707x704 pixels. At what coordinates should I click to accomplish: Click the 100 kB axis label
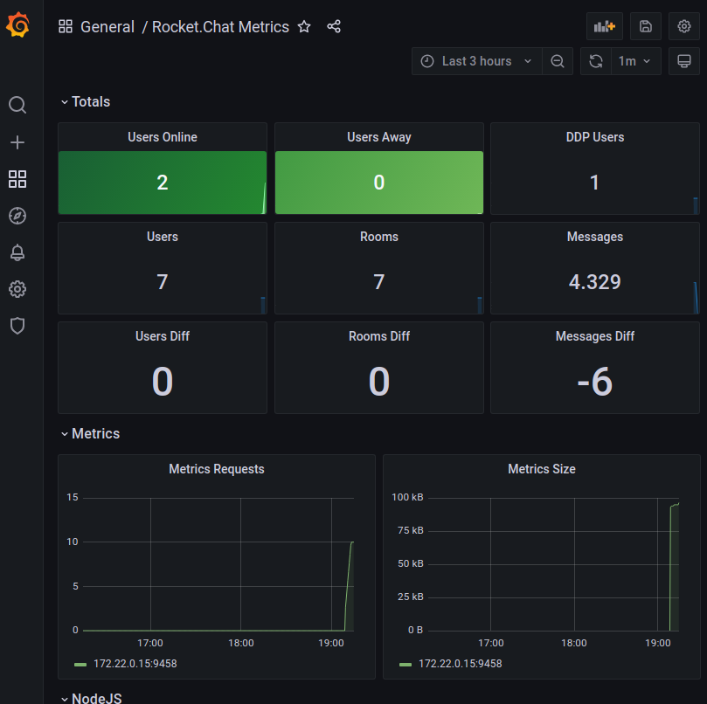click(407, 497)
